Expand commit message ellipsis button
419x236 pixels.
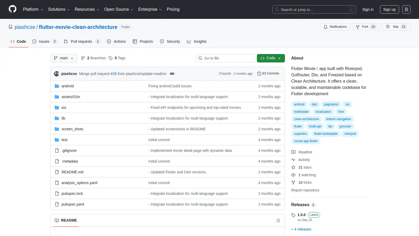(172, 74)
